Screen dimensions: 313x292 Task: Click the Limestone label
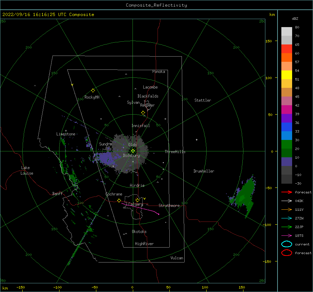coord(66,134)
